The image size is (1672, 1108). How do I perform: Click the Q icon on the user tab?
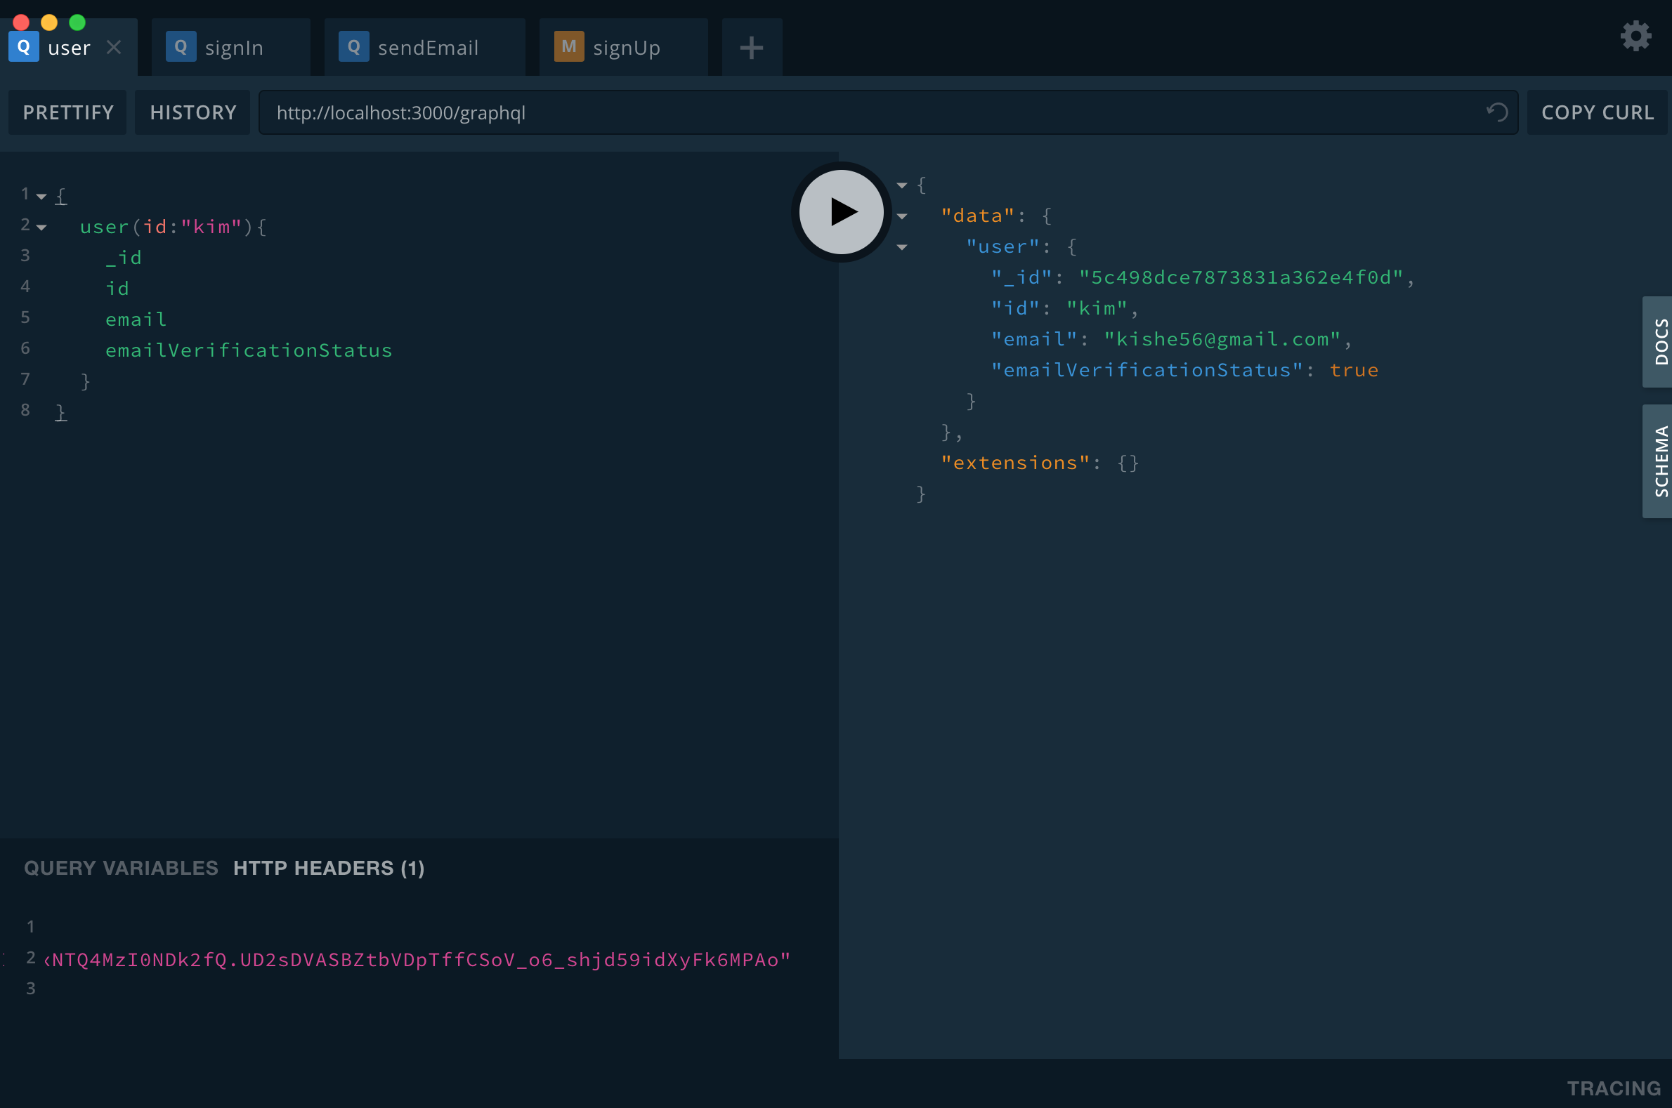click(x=23, y=47)
